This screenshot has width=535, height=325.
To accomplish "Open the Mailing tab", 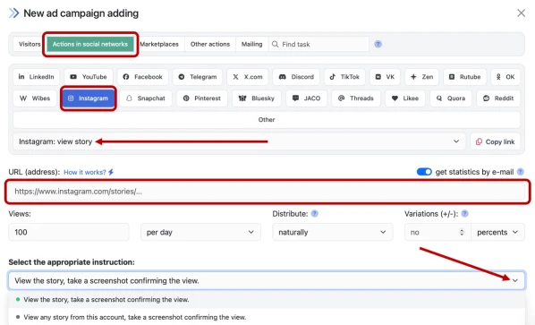I will [x=251, y=44].
